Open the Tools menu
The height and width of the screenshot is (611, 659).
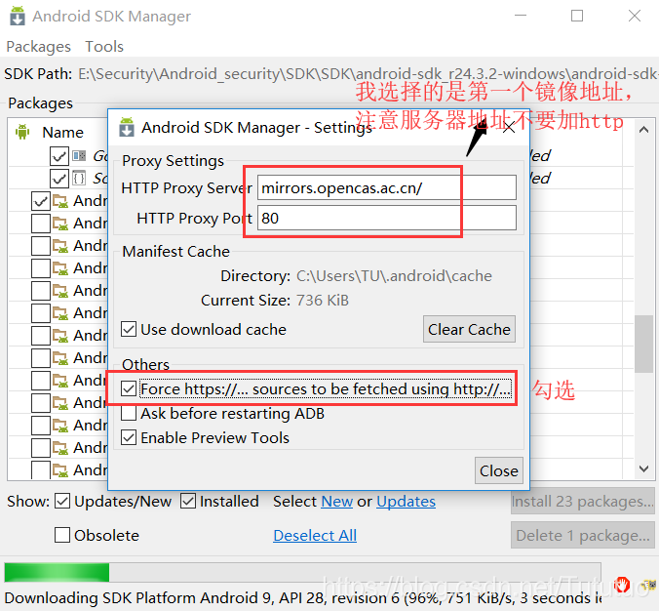[x=104, y=46]
